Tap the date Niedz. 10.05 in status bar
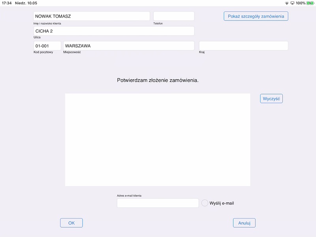Screen dimensions: 316x237 coord(26,3)
